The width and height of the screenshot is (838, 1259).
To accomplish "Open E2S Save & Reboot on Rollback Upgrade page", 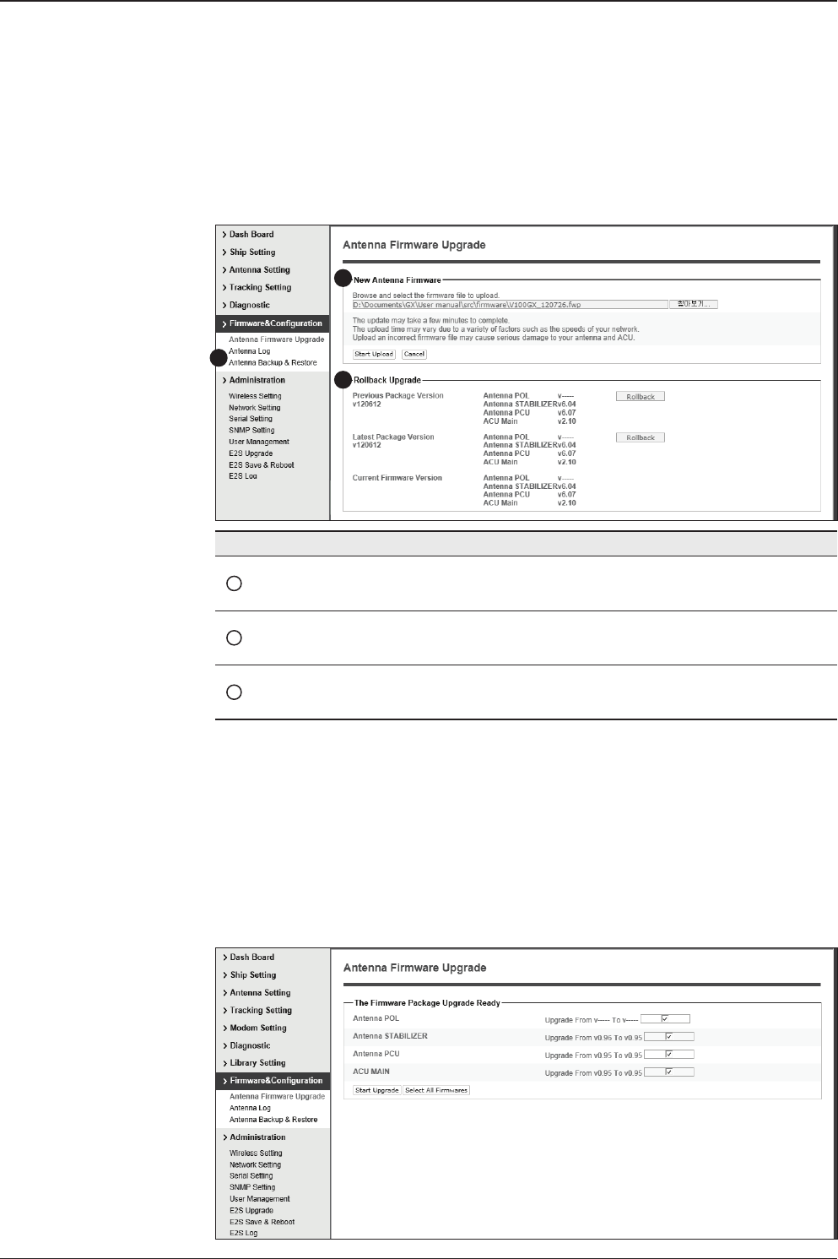I will pyautogui.click(x=262, y=465).
